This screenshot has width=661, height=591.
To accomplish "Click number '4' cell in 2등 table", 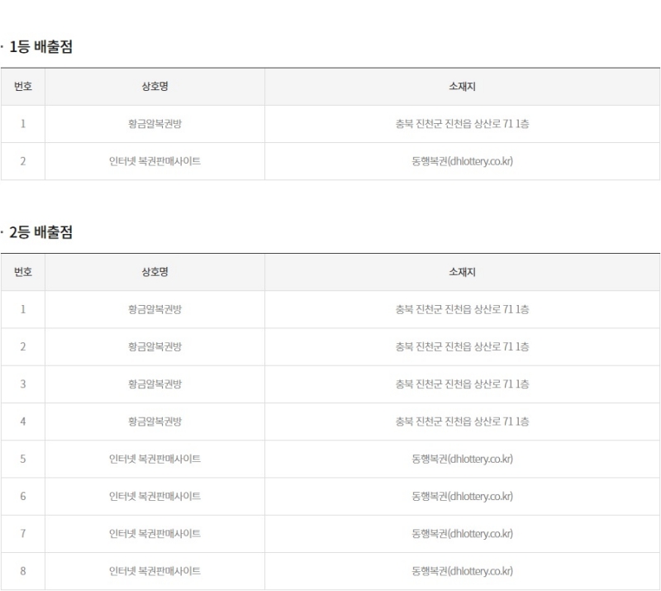I will coord(23,422).
